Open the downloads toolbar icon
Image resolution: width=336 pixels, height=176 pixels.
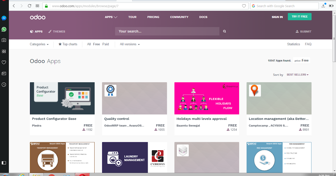coord(323,6)
